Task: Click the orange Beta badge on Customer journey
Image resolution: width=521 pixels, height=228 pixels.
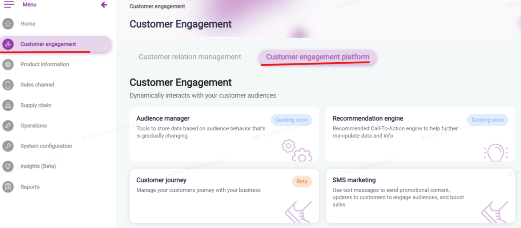Action: pos(302,182)
